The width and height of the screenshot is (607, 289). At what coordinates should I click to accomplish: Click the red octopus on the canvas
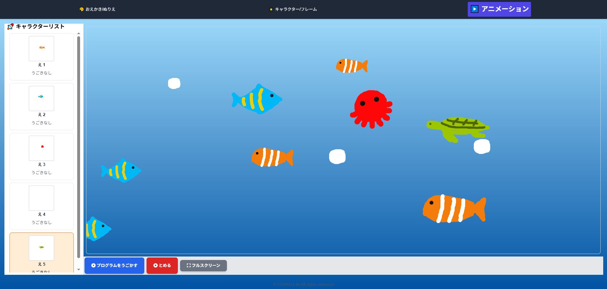pyautogui.click(x=372, y=108)
